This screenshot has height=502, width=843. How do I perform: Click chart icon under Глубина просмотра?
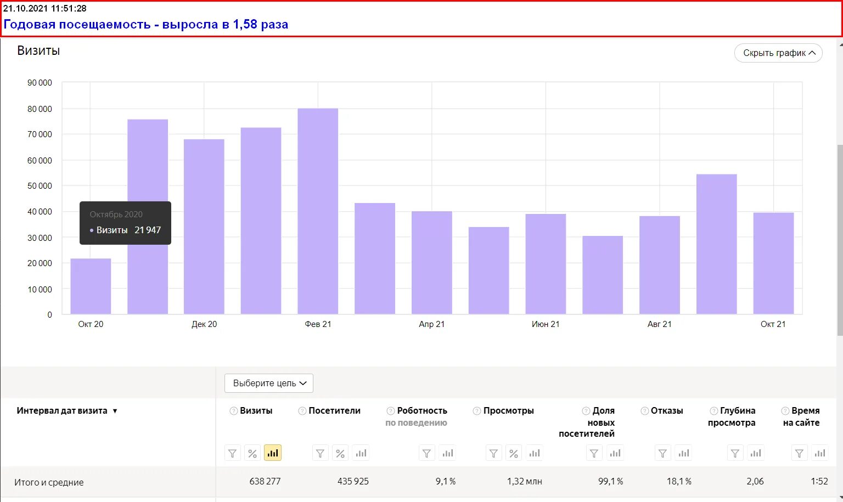pyautogui.click(x=756, y=453)
